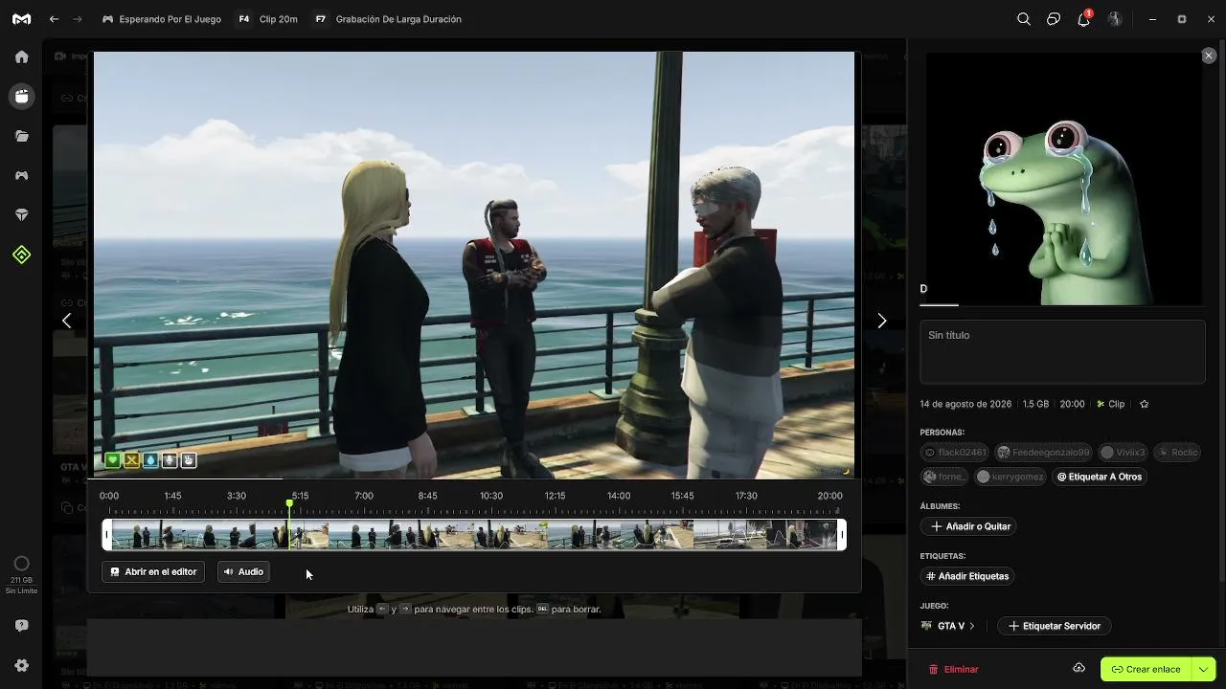
Task: Open the notifications bell
Action: (x=1084, y=19)
